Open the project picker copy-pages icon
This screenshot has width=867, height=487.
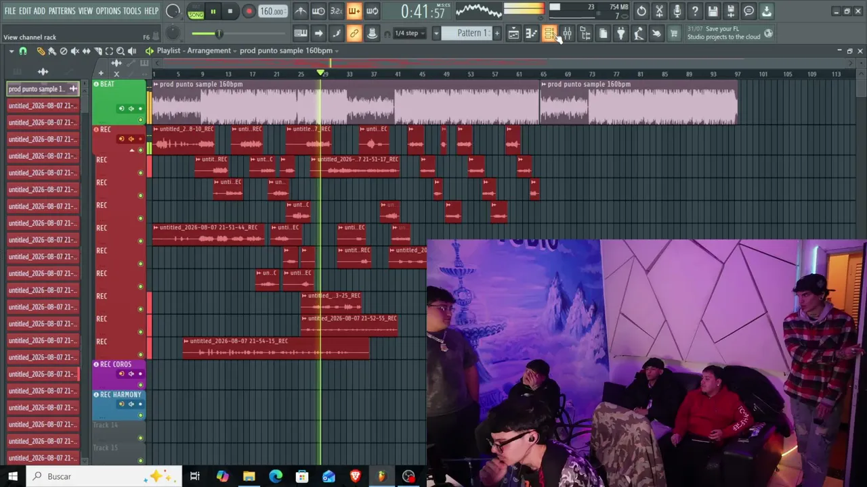(603, 33)
